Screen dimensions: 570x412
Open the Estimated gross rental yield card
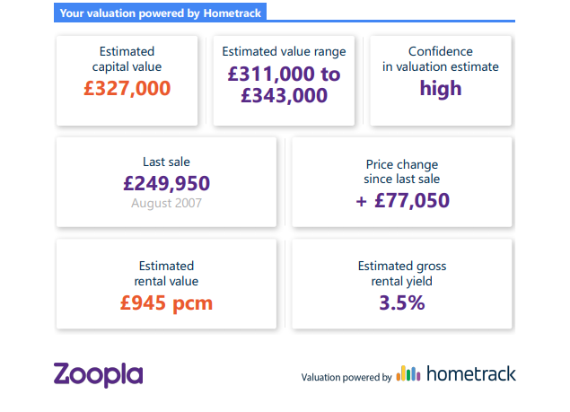(402, 284)
